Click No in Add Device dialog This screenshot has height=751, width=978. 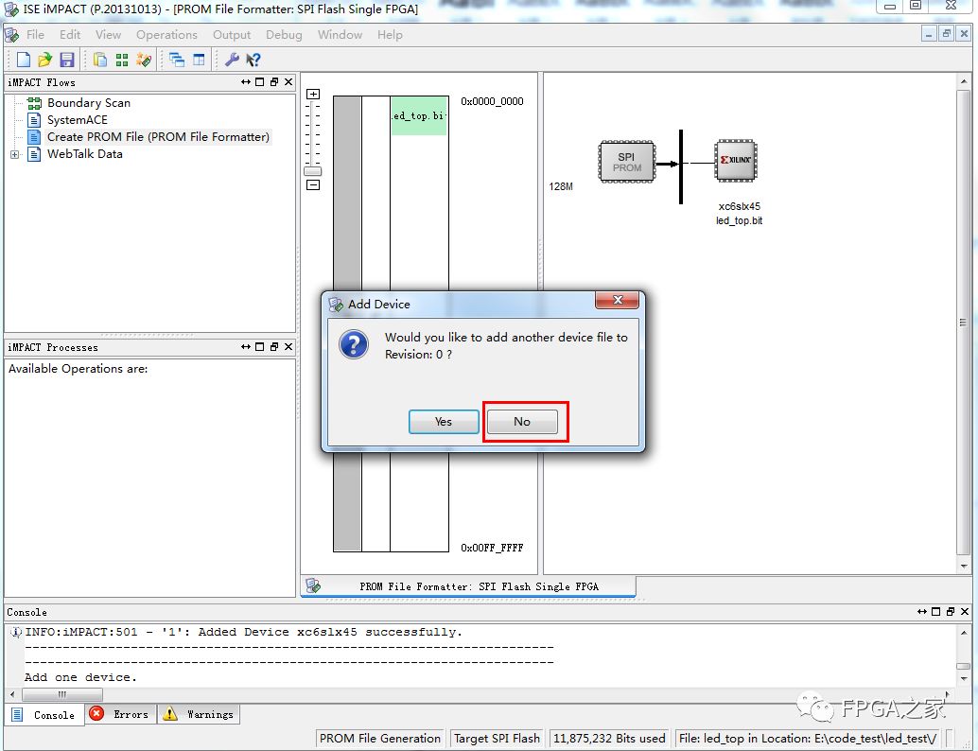pyautogui.click(x=522, y=422)
